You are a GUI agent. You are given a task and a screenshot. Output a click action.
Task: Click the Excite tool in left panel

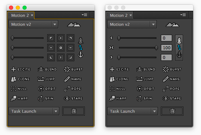coord(21,69)
